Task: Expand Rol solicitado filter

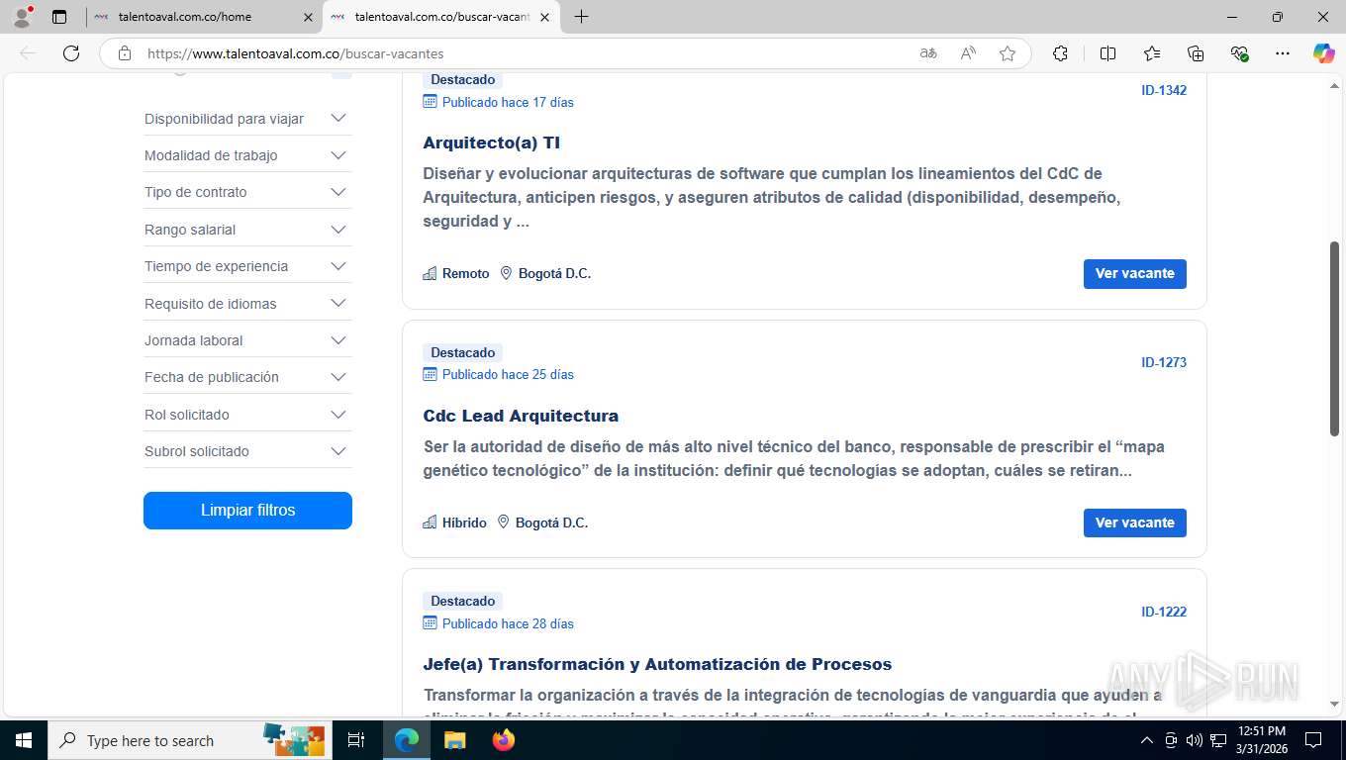Action: click(247, 415)
